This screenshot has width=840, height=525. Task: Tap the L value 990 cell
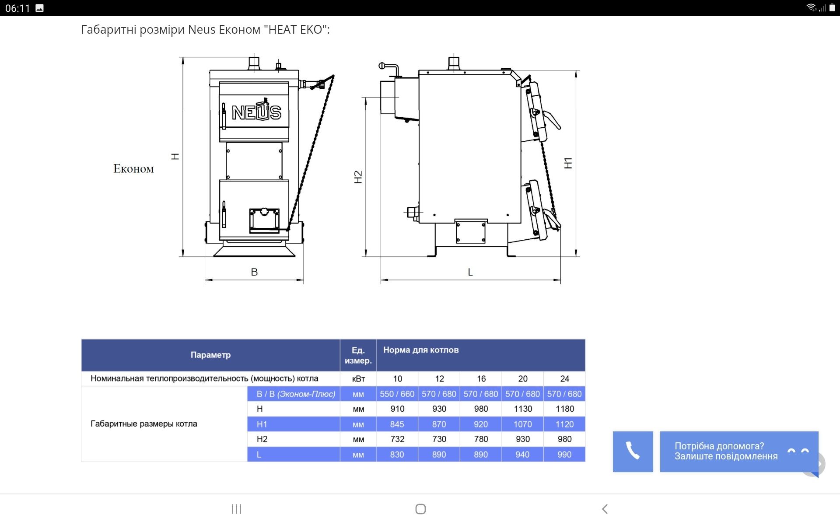(x=565, y=454)
